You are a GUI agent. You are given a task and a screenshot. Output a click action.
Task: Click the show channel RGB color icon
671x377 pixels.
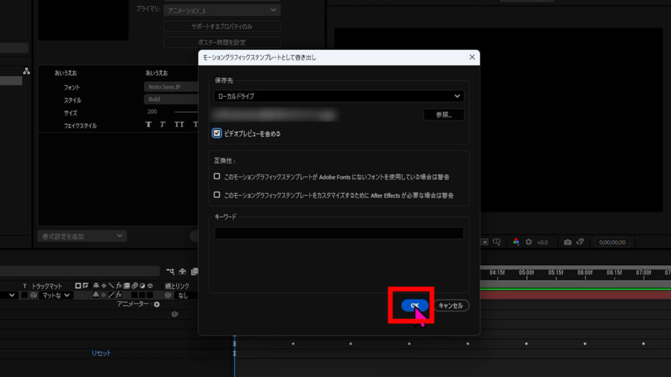[516, 242]
